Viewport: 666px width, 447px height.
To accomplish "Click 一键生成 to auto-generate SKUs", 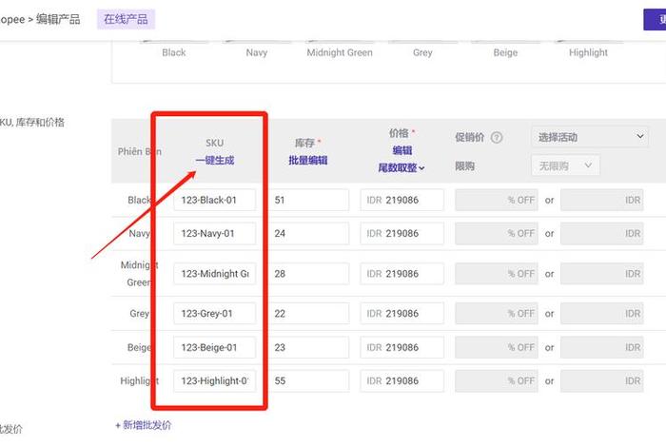I will click(x=214, y=161).
